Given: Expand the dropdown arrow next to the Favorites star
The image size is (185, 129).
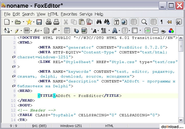Looking at the screenshot, I should click(x=34, y=22).
